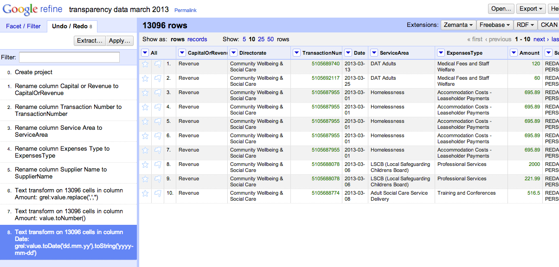The width and height of the screenshot is (559, 267).
Task: Flag row 2 in the data table
Action: 158,78
